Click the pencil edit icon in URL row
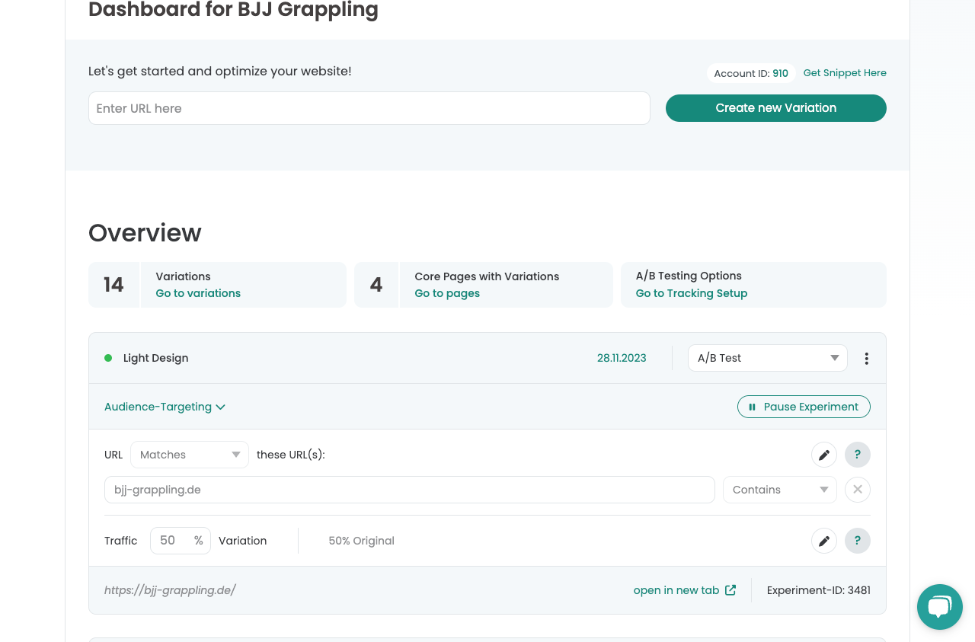This screenshot has height=642, width=975. point(823,455)
